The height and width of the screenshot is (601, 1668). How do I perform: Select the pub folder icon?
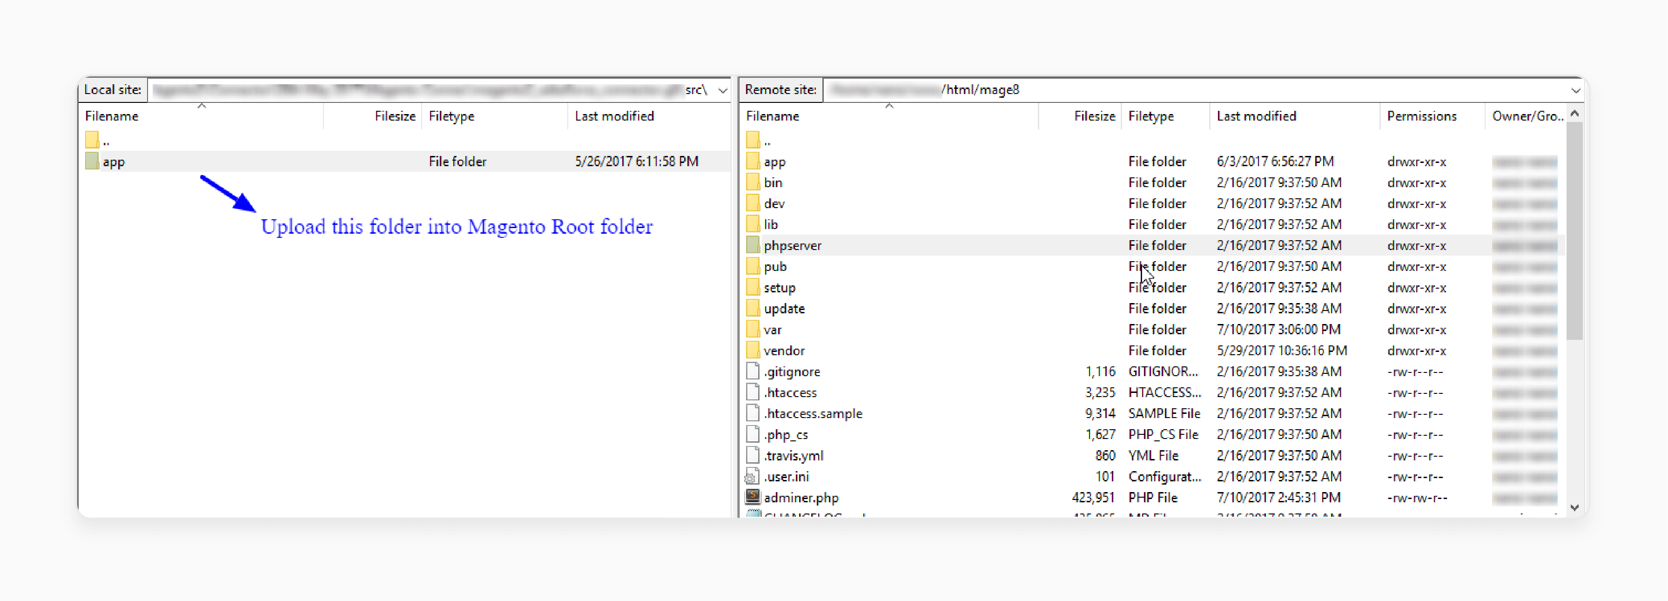tap(753, 266)
